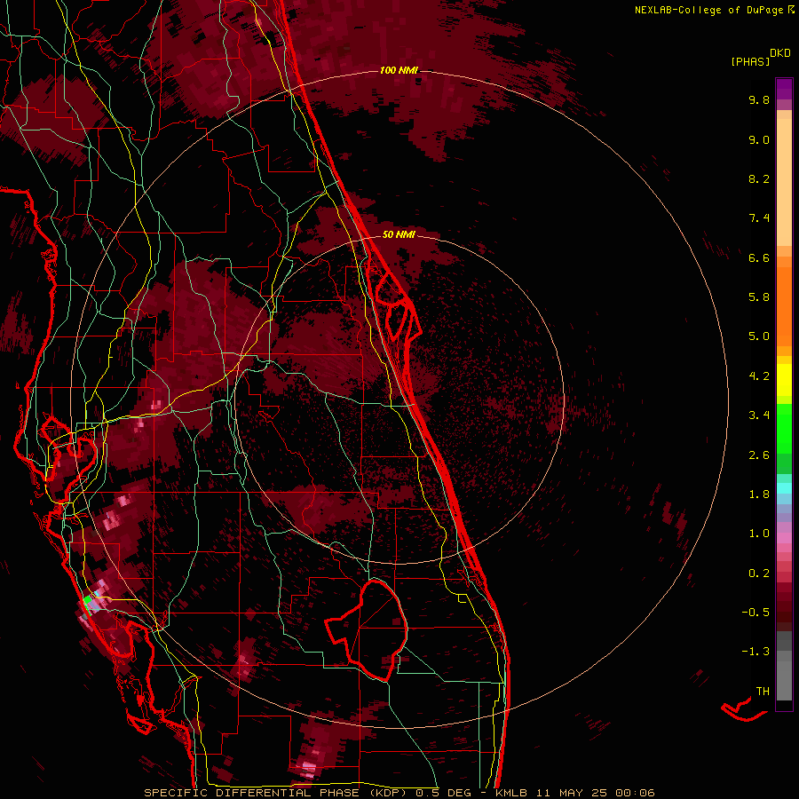The width and height of the screenshot is (799, 799).
Task: Click the bright green radar echo on the west coast
Action: pos(87,601)
